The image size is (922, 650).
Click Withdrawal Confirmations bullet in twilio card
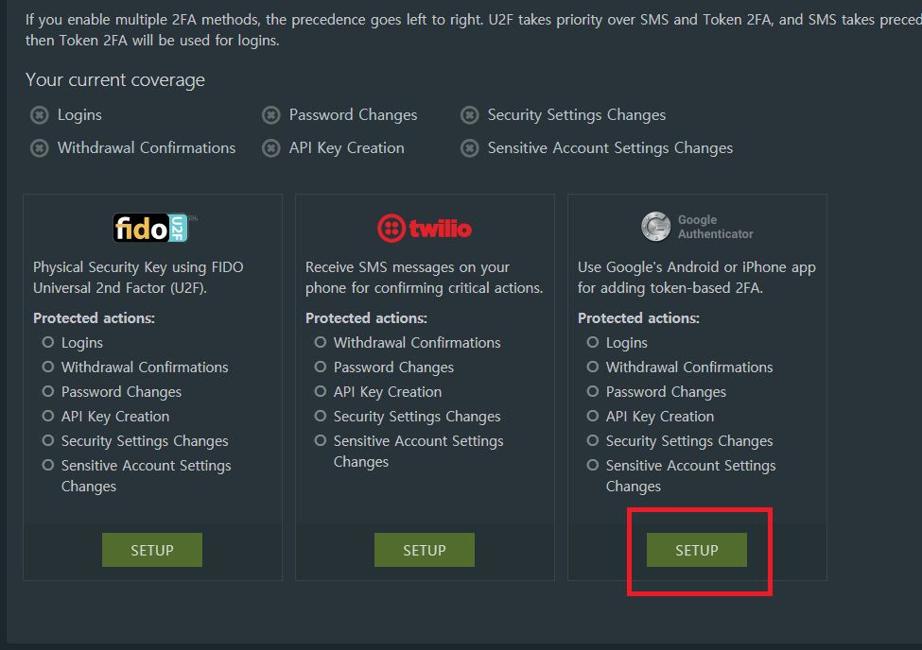(321, 342)
